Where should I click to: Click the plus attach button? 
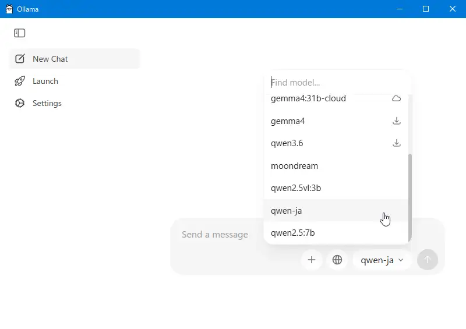(312, 260)
